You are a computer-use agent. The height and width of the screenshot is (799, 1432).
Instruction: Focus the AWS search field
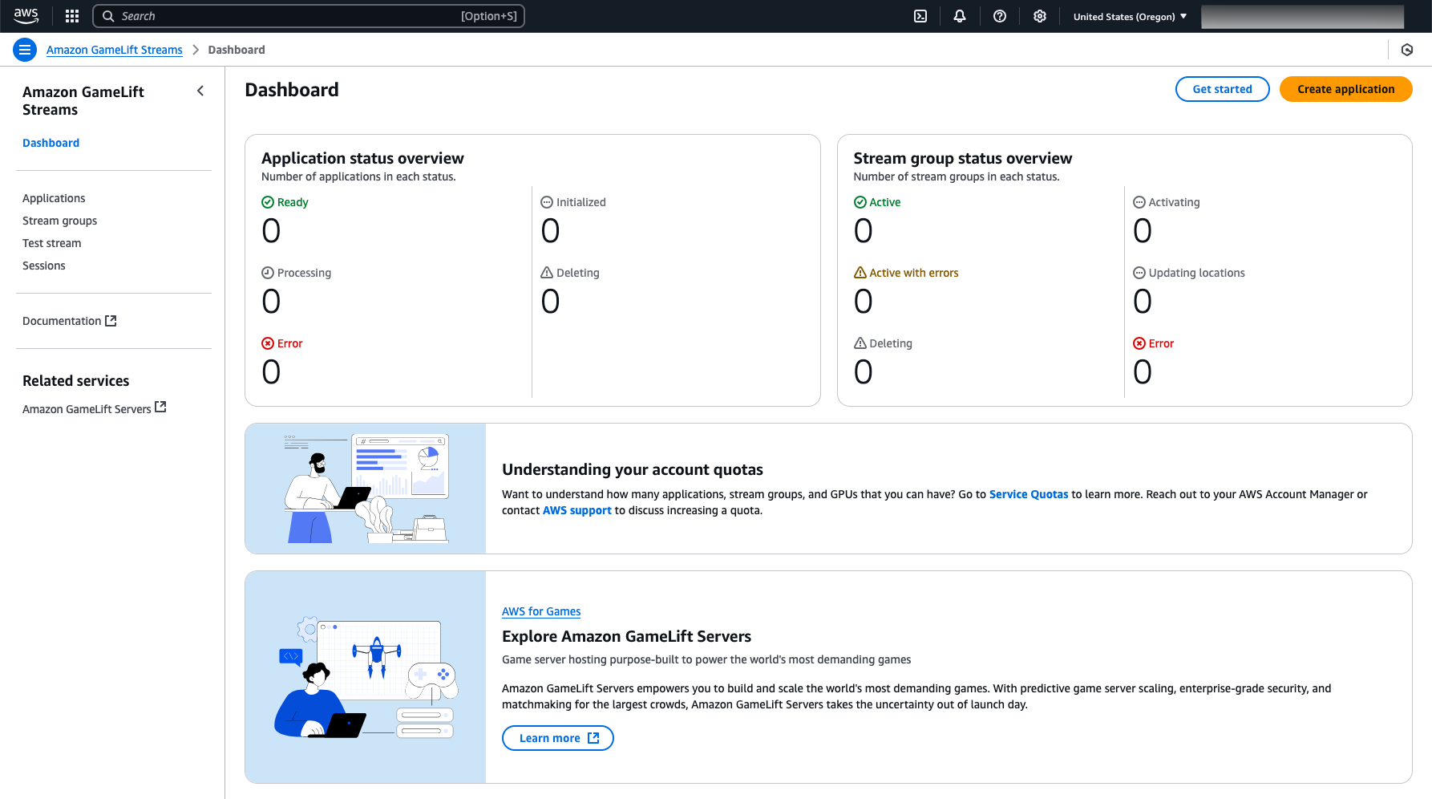[x=309, y=16]
